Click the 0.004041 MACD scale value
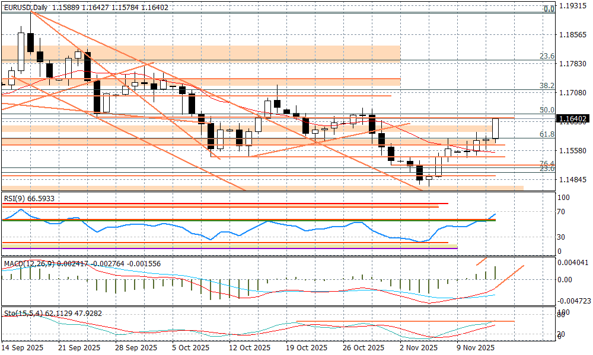The width and height of the screenshot is (593, 355). [572, 262]
